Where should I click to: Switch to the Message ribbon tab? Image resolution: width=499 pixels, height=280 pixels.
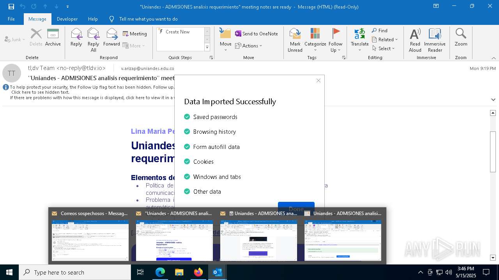click(37, 19)
